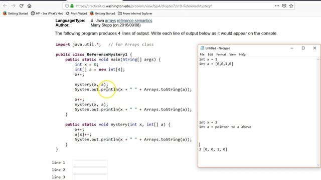
Task: Click 'int a = pointer to a above' in Notepad
Action: coord(225,126)
